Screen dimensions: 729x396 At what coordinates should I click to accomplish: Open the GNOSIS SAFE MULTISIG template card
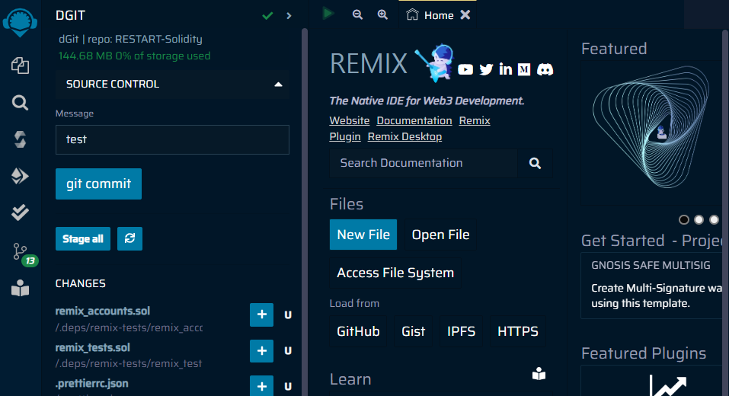click(x=651, y=286)
